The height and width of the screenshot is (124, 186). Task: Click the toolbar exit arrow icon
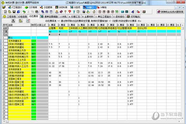(x=138, y=12)
